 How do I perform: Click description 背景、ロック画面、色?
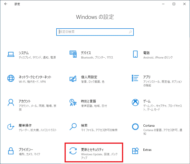[93, 81]
